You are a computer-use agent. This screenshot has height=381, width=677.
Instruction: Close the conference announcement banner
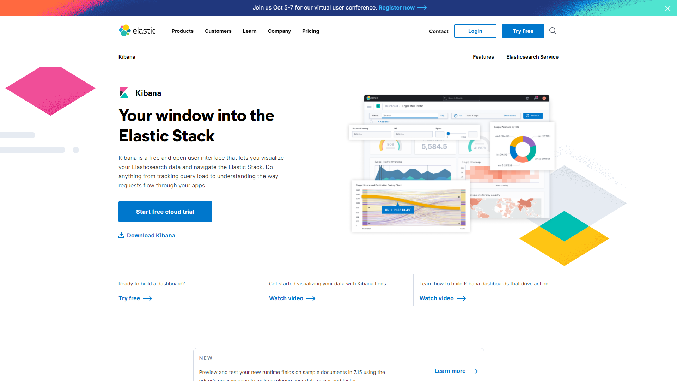pyautogui.click(x=668, y=8)
